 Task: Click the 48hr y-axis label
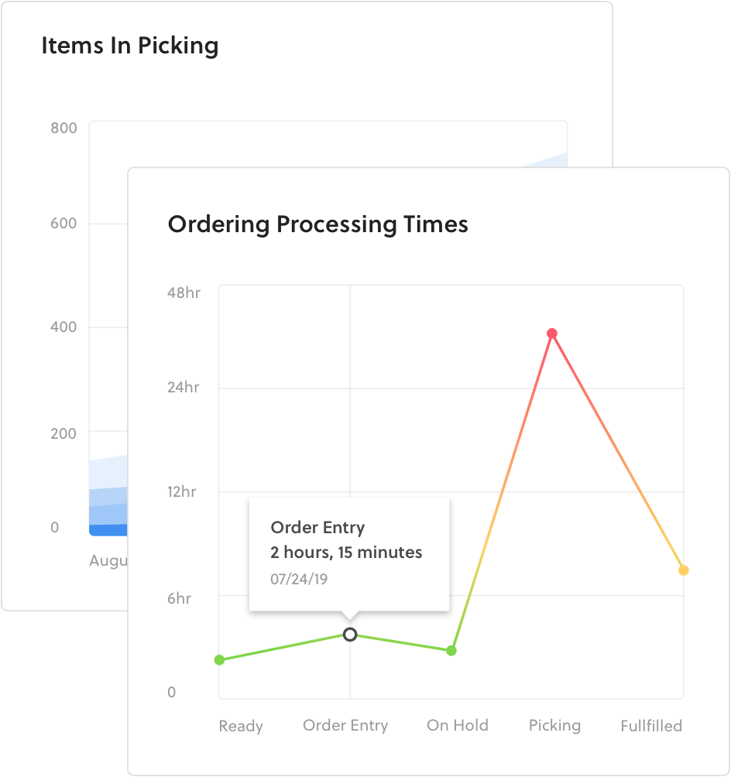pyautogui.click(x=184, y=293)
